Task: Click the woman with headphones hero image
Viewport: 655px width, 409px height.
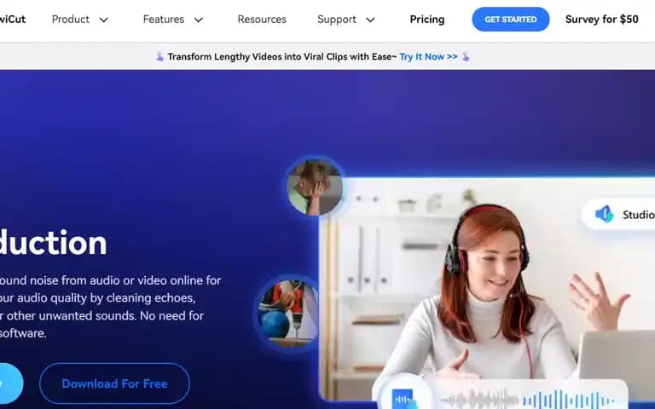Action: click(487, 288)
